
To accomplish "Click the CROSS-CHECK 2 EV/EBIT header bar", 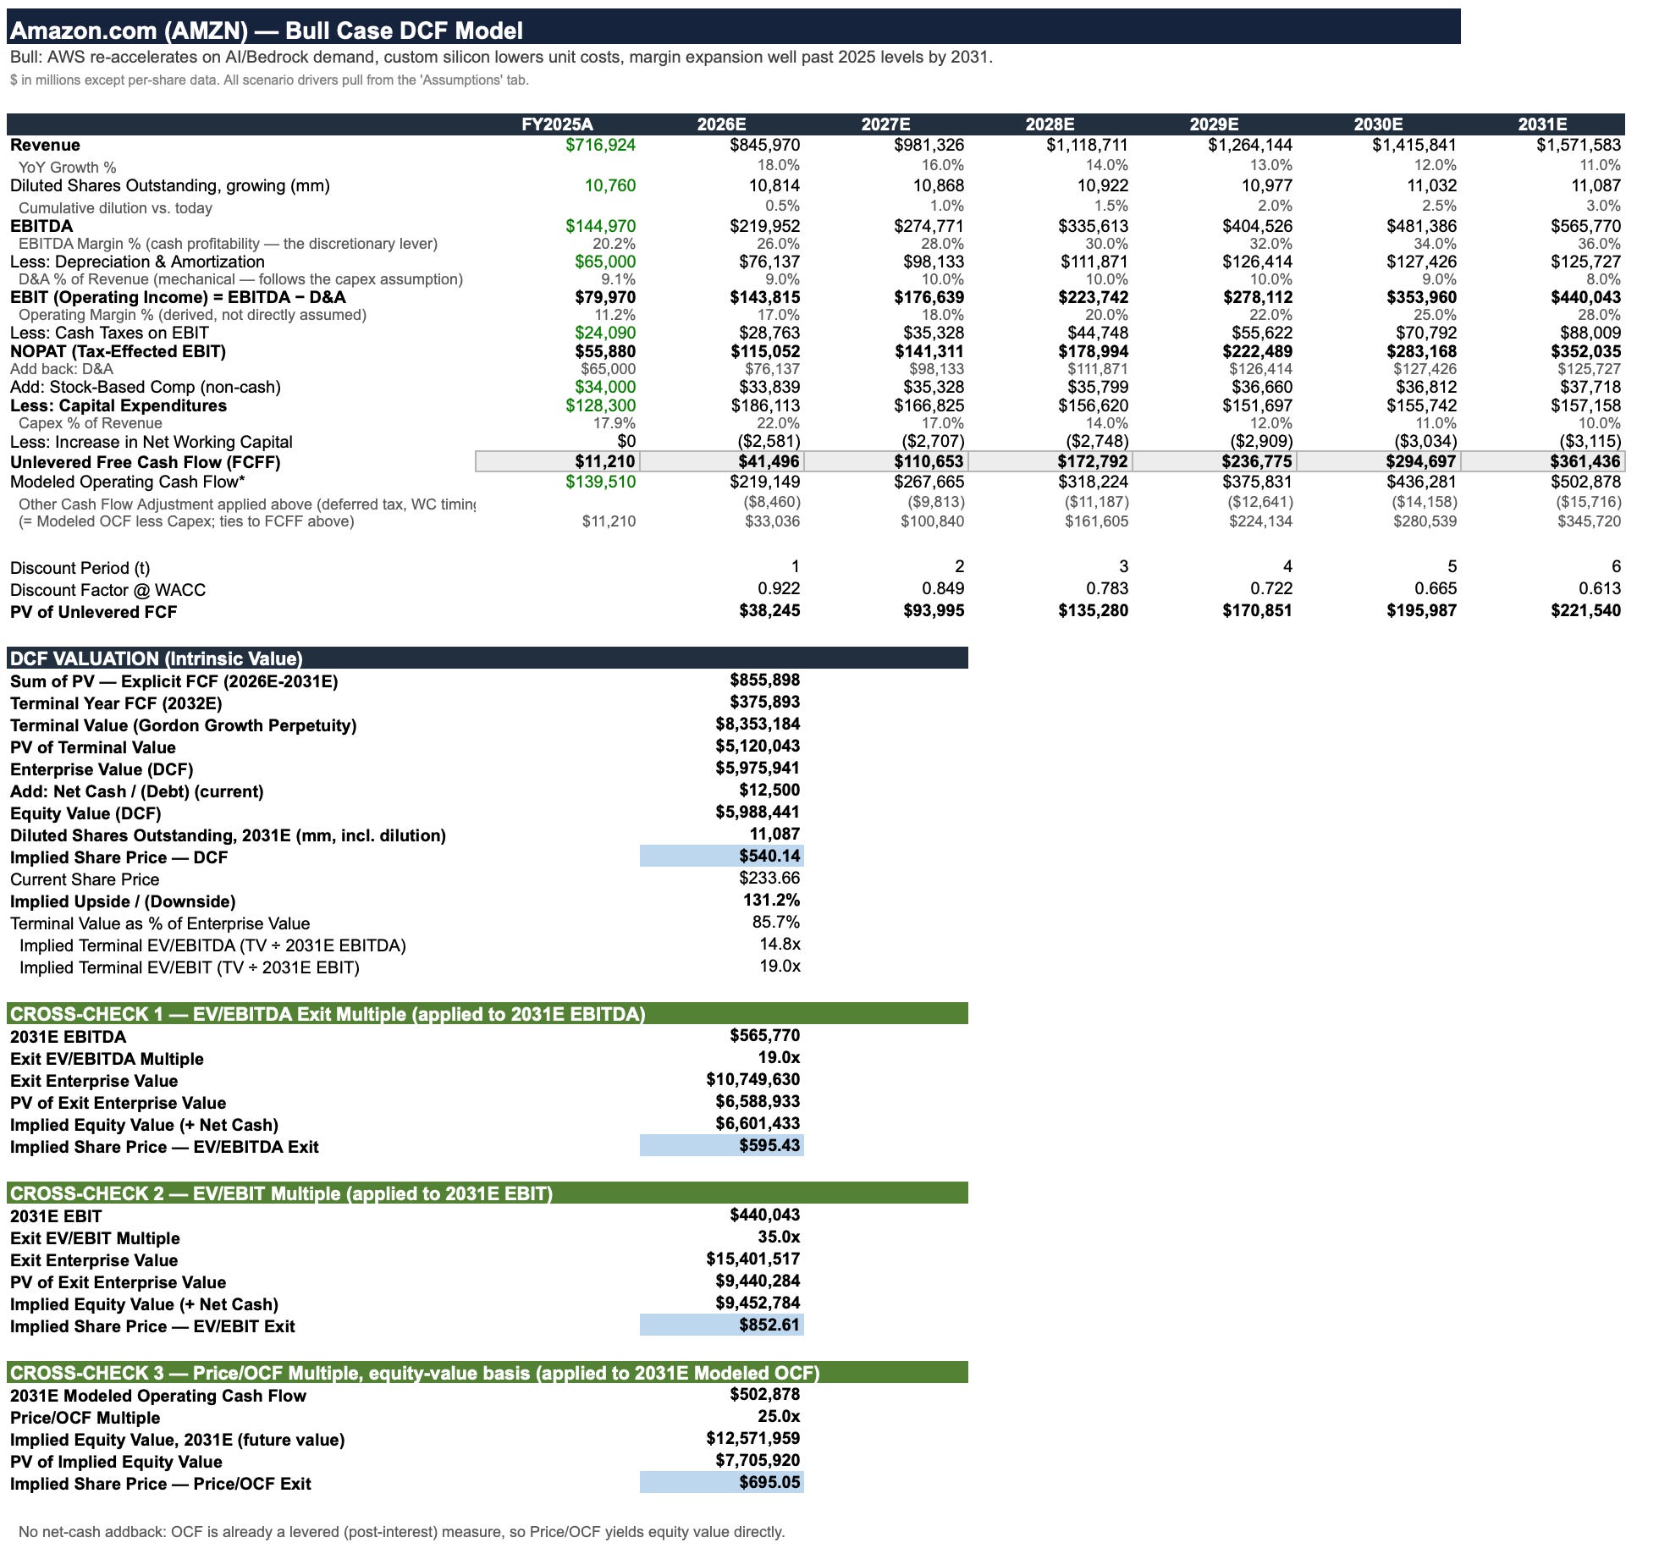I will (x=487, y=1193).
